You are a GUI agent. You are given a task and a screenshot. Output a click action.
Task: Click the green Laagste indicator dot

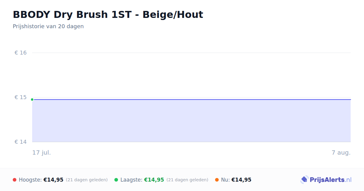tap(116, 180)
